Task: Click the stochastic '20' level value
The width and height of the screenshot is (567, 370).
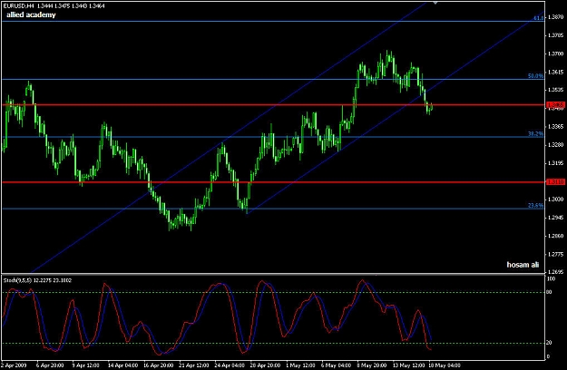Action: (x=549, y=343)
